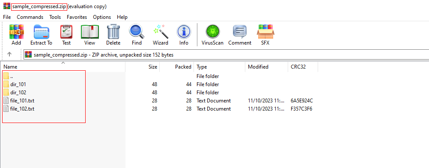Select the dir_101 folder icon
The image size is (429, 168).
pos(6,84)
